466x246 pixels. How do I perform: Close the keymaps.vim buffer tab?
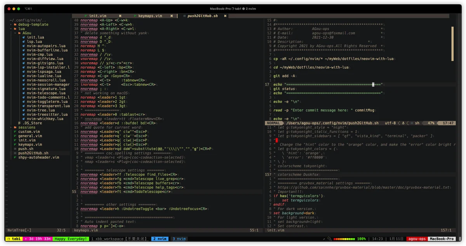171,16
